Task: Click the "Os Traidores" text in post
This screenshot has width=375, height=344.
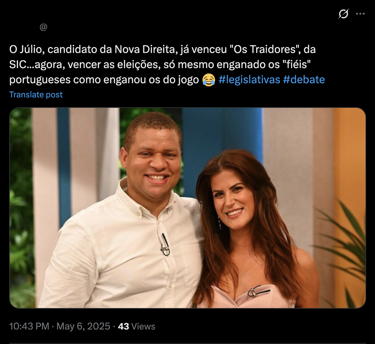Action: pos(265,50)
